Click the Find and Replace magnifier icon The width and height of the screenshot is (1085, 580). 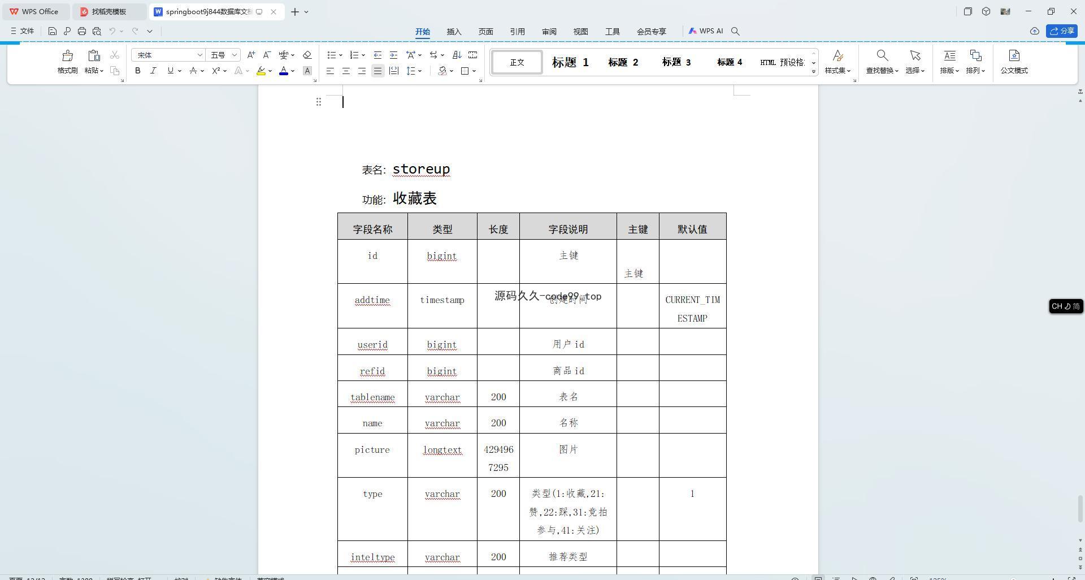(x=882, y=55)
